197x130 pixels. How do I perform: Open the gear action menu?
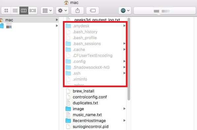62,11
